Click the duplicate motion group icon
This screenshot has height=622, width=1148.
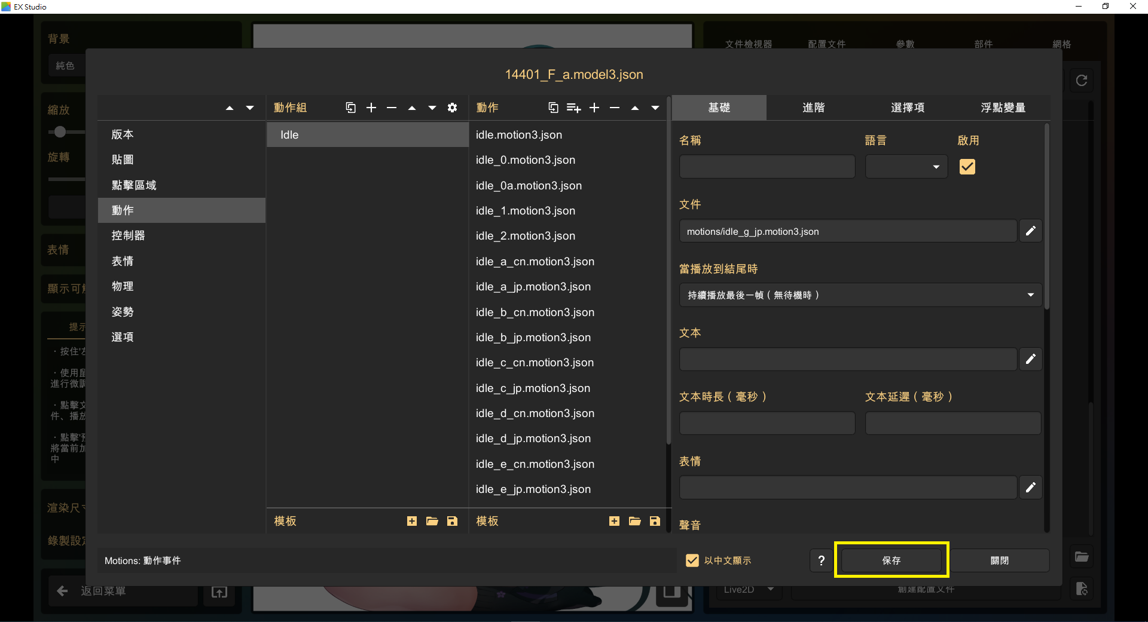tap(350, 108)
